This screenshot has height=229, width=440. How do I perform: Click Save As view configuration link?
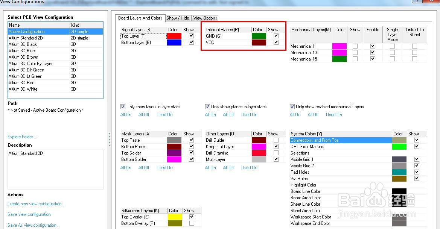coord(34,225)
